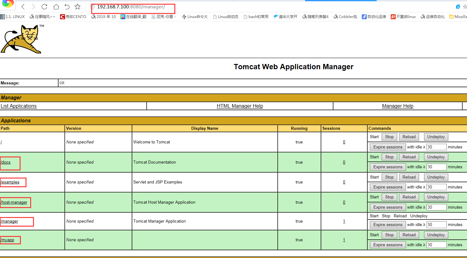Click idle minutes field in /examples row
This screenshot has height=258, width=467.
[x=436, y=187]
